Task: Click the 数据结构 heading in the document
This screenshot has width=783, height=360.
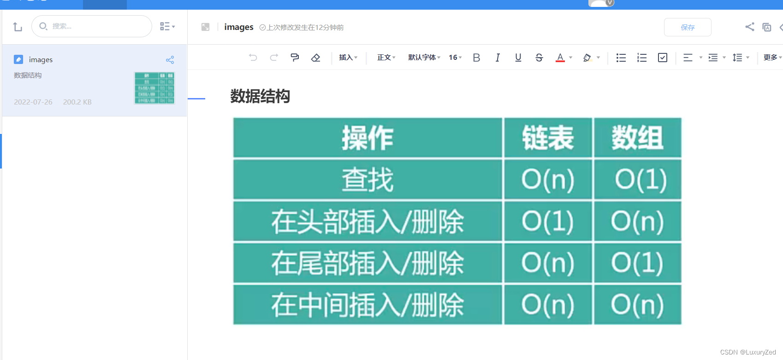Action: (260, 96)
